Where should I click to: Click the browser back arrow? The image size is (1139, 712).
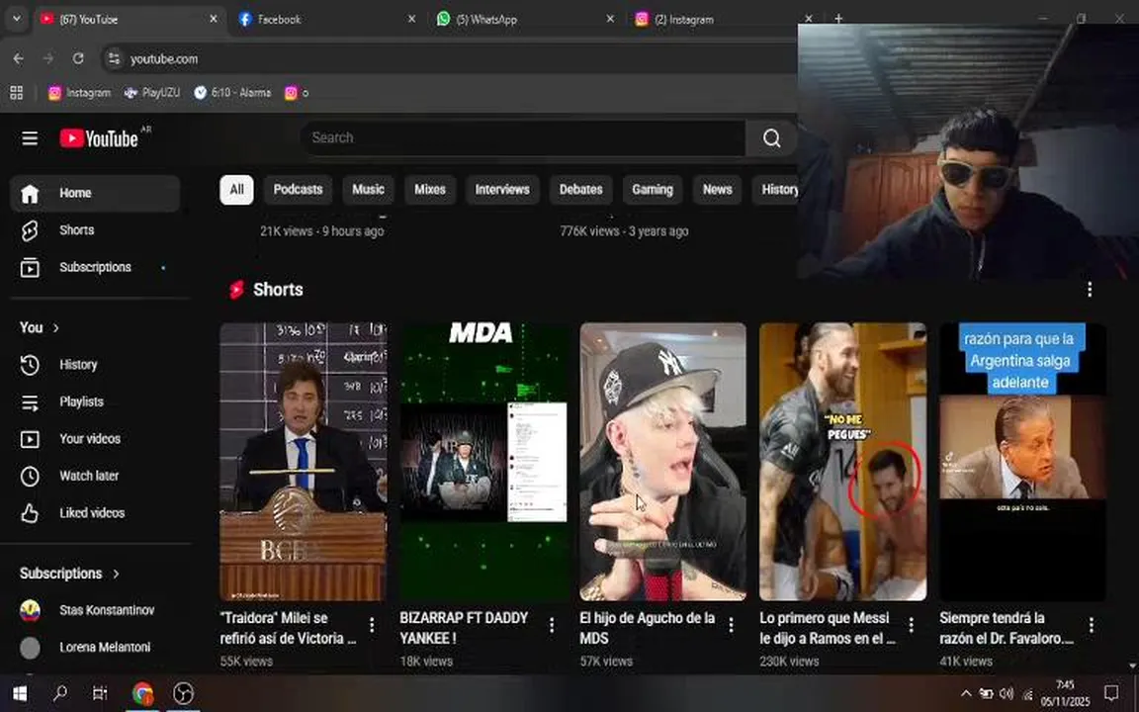tap(19, 59)
